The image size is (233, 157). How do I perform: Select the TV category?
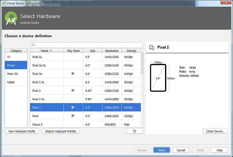point(16,57)
